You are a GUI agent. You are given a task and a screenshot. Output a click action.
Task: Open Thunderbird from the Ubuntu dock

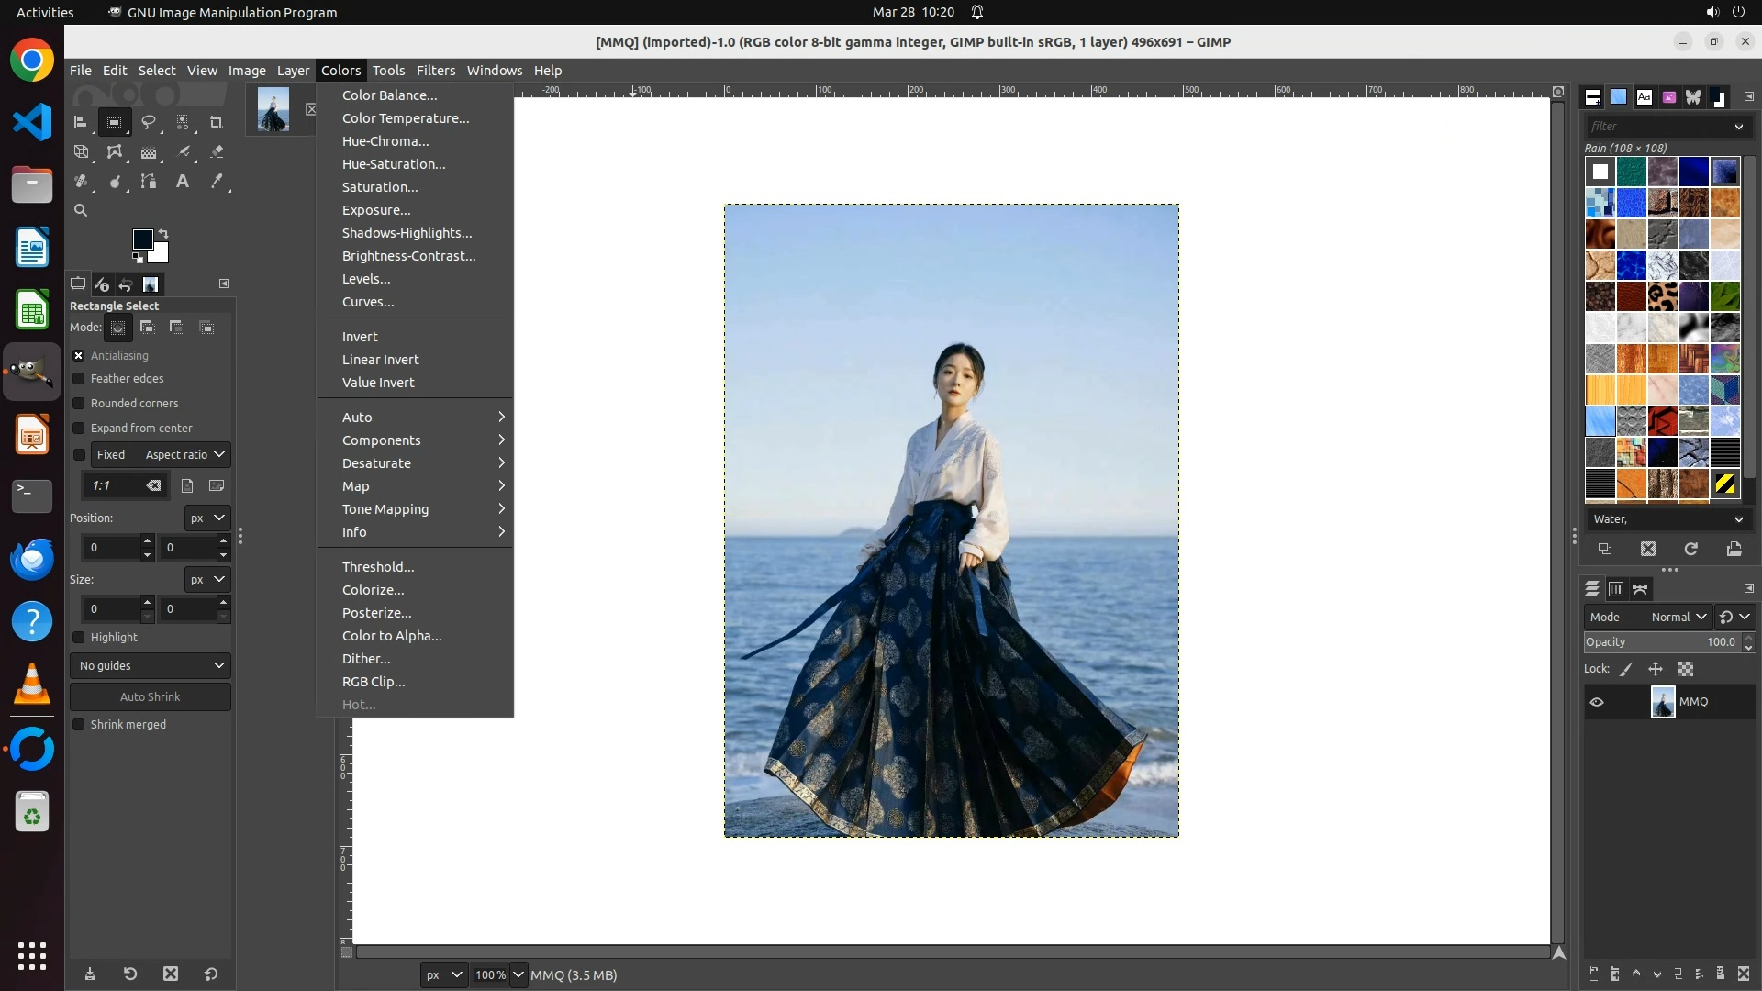point(32,559)
